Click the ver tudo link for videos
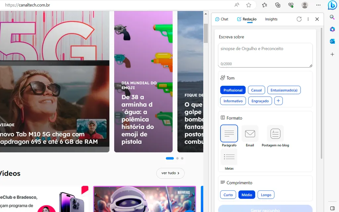 point(170,173)
